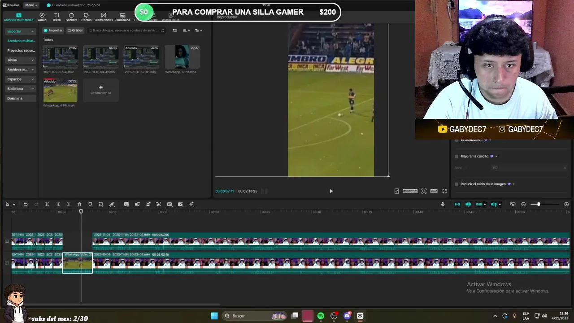This screenshot has width=574, height=323.
Task: Click the zoom-out minus icon on timeline
Action: (523, 205)
